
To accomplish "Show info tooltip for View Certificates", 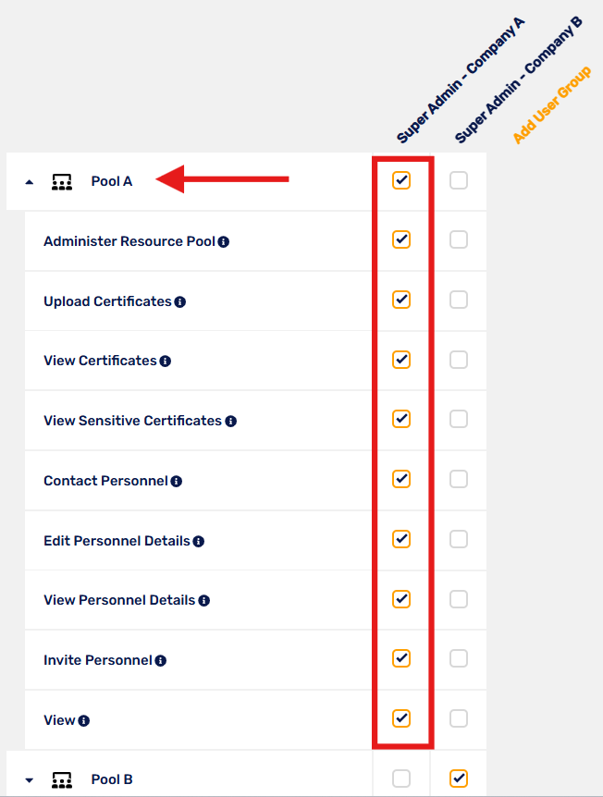I will (166, 362).
